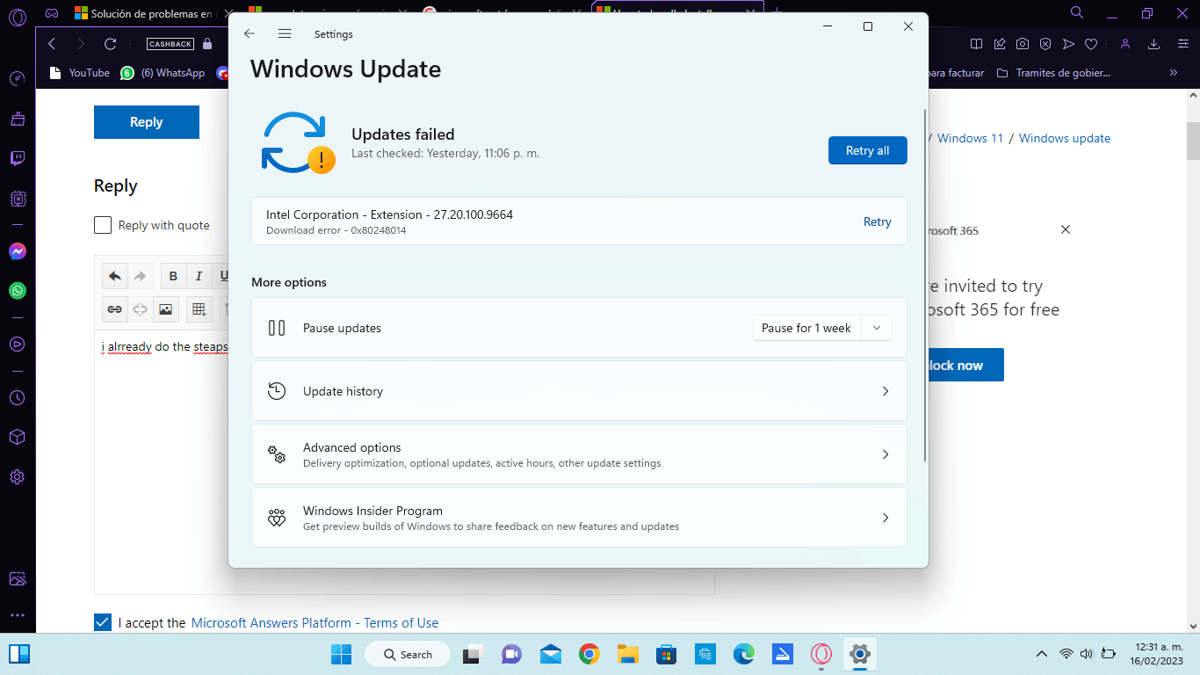Switch to Solución de problemas browser tab

pos(145,13)
